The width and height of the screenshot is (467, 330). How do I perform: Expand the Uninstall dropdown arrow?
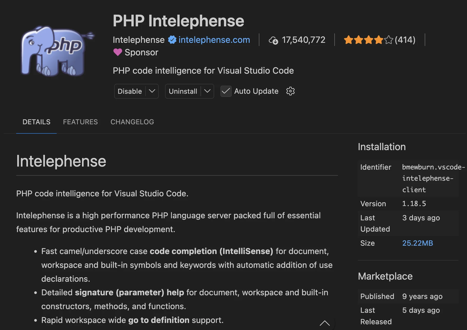click(207, 91)
